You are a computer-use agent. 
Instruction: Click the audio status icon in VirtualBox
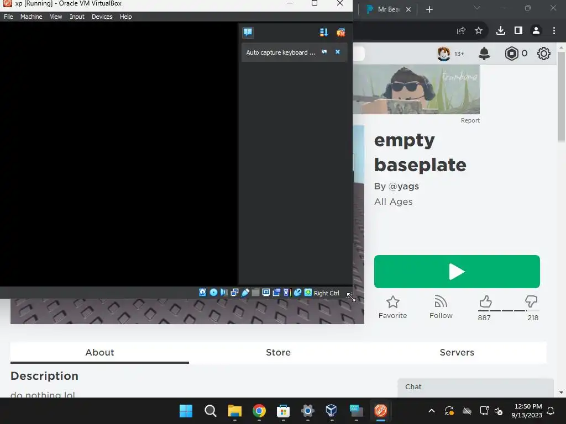(224, 293)
